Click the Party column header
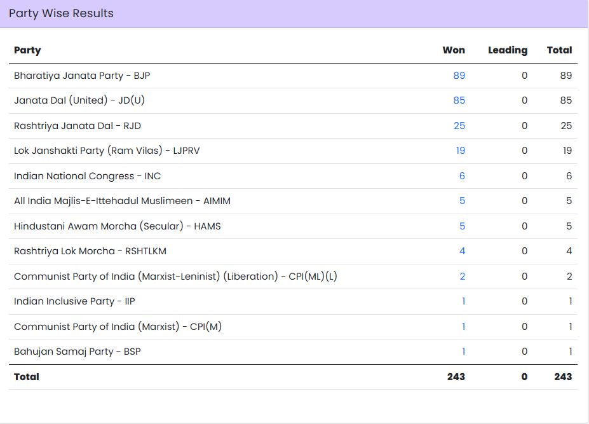Screen dimensions: 589x424 click(x=27, y=50)
